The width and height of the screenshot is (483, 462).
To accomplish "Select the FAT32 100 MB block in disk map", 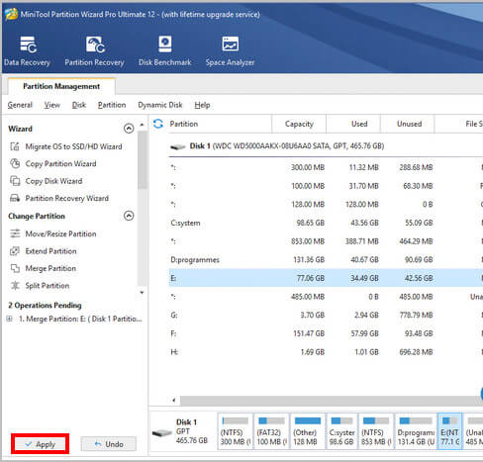I will tap(271, 431).
